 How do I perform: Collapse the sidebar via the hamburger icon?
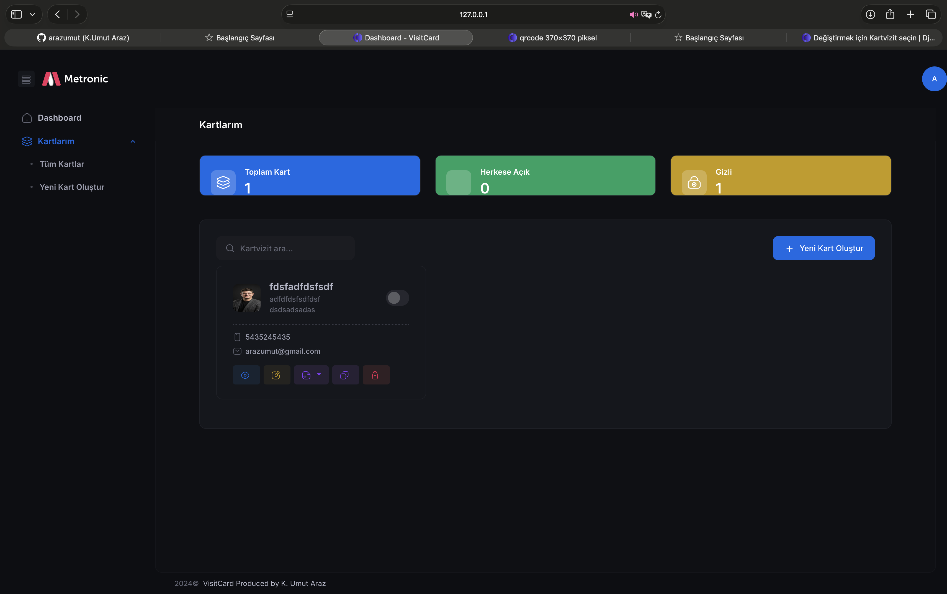tap(26, 79)
